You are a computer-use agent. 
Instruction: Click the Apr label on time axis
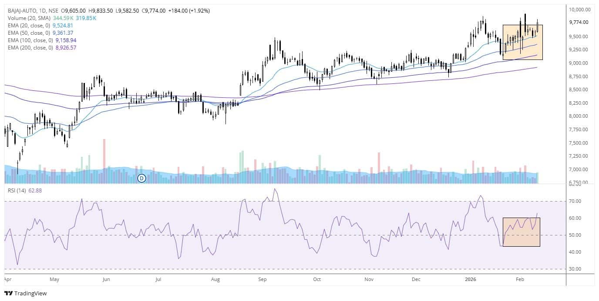8,279
